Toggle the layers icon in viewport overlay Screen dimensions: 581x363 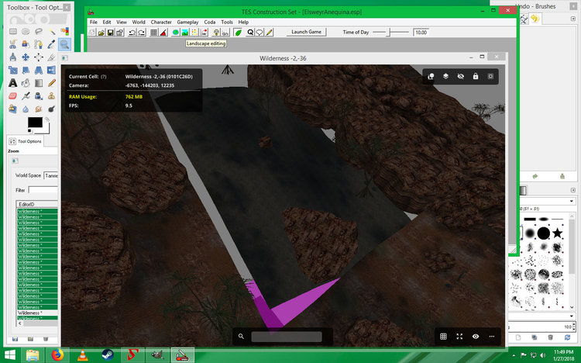click(x=445, y=77)
